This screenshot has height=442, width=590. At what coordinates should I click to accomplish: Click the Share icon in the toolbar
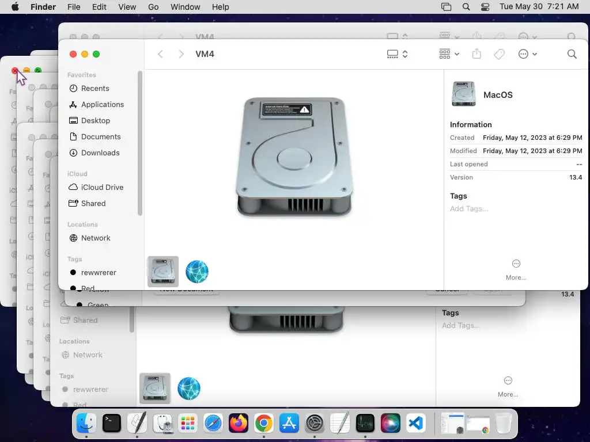point(476,54)
